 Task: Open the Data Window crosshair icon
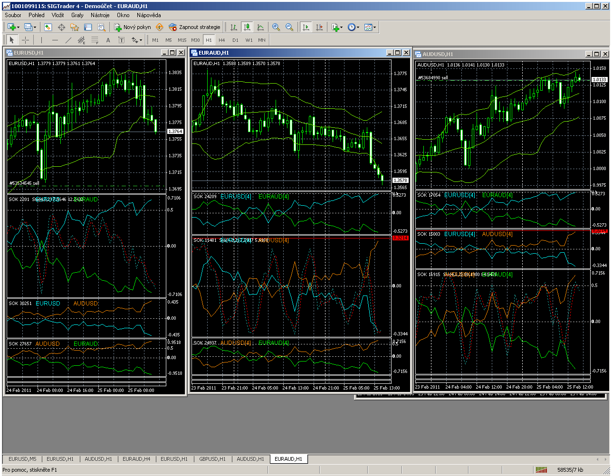(61, 27)
